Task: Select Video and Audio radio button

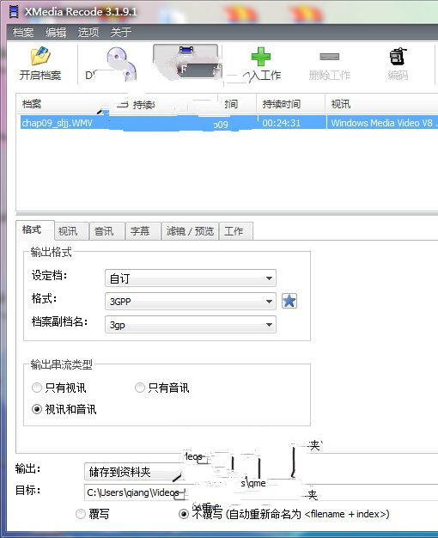Action: (x=37, y=409)
